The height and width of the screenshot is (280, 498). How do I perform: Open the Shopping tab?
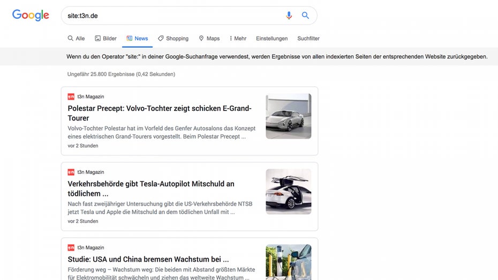(x=173, y=39)
